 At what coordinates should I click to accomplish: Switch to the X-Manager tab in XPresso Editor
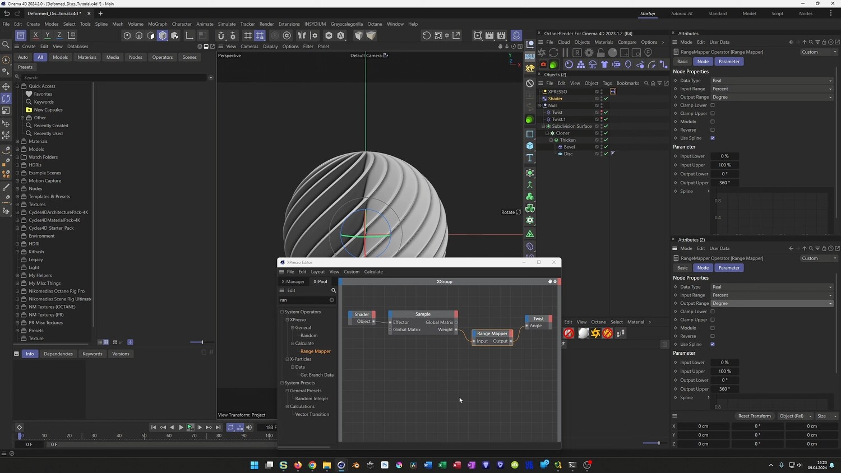click(x=293, y=281)
